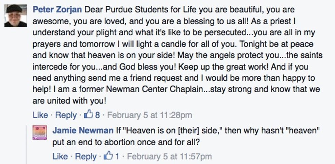View the 8 likes count

point(97,115)
